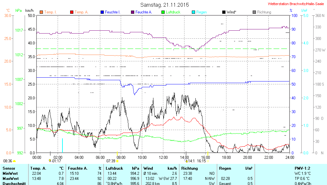Click the blue Feuchte I. legend swatch

click(102, 12)
